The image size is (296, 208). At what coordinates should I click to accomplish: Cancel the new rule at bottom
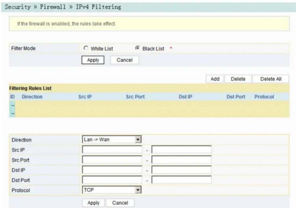[x=120, y=203]
